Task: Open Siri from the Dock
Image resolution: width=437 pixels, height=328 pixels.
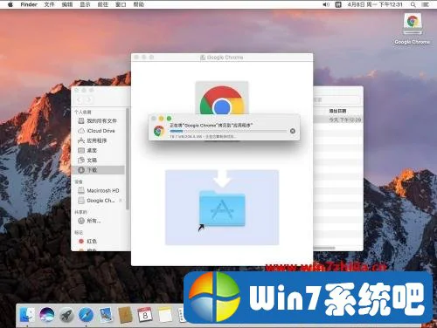Action: (x=47, y=315)
